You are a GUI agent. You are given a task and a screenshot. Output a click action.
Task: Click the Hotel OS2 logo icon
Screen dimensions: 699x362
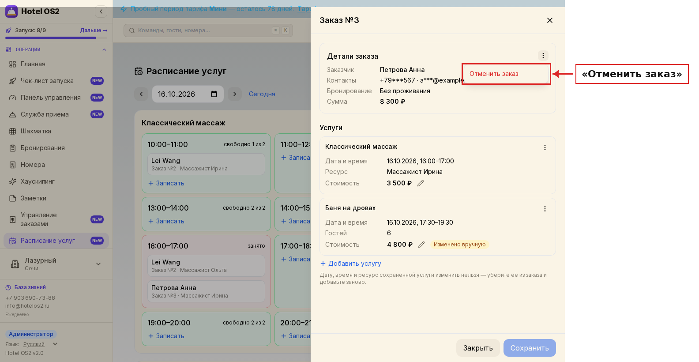11,11
